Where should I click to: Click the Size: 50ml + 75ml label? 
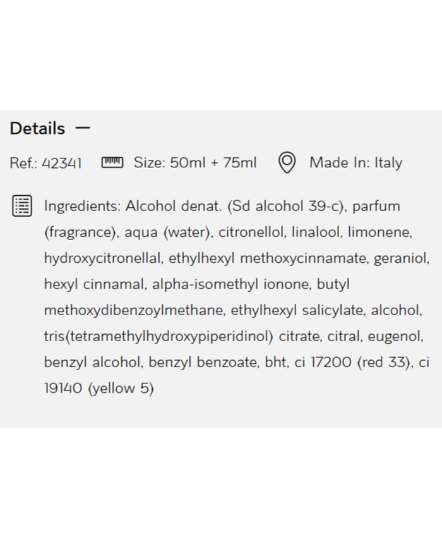coord(195,163)
